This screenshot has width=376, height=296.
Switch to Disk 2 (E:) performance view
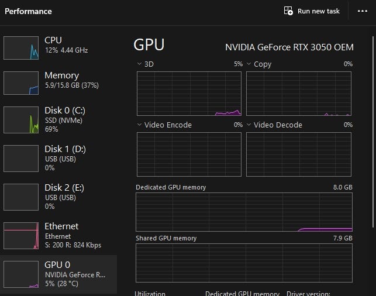[58, 197]
